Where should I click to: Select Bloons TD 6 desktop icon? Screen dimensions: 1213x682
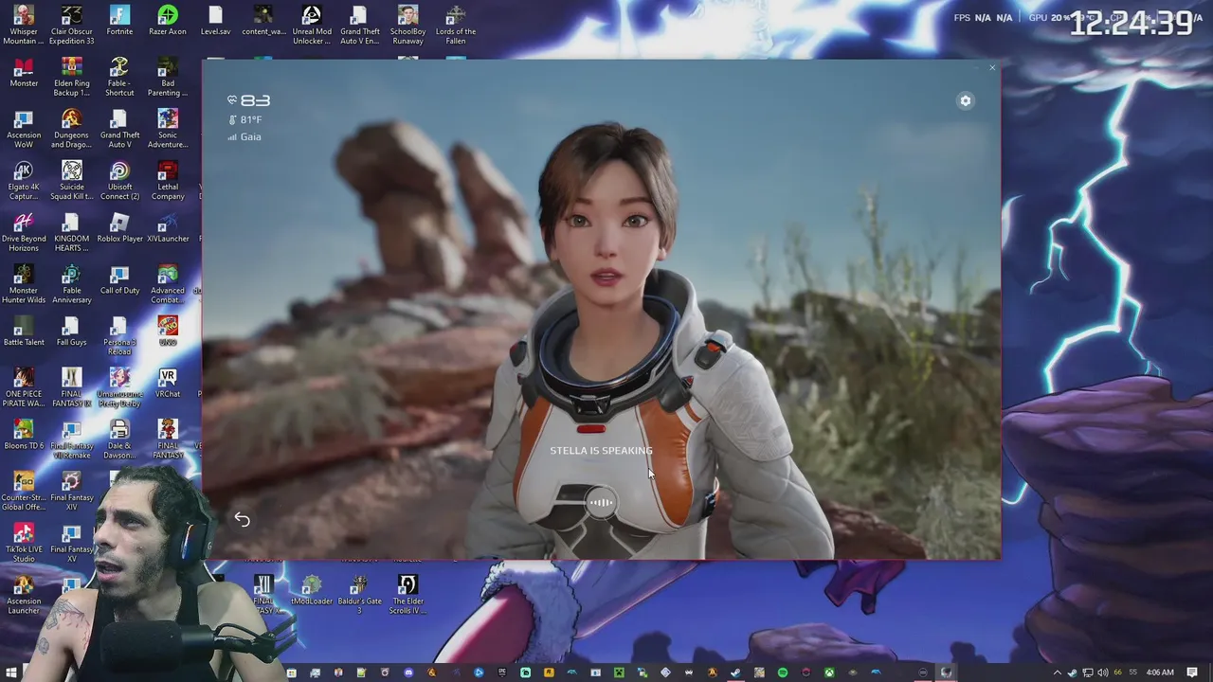(x=24, y=437)
